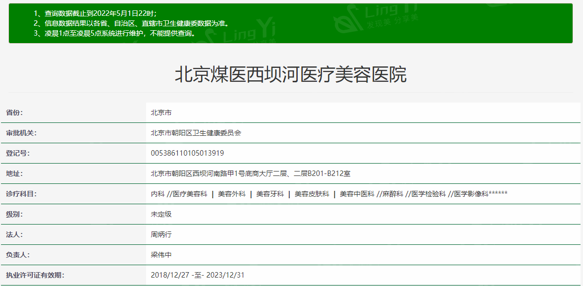The width and height of the screenshot is (583, 286).
Task: Click 北京市朝阳区卫生健康委员会 value
Action: tap(196, 133)
